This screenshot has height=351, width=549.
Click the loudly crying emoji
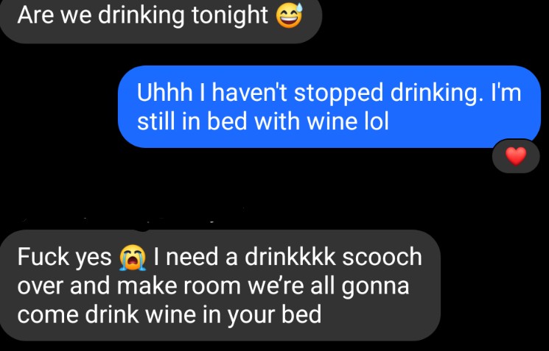133,258
